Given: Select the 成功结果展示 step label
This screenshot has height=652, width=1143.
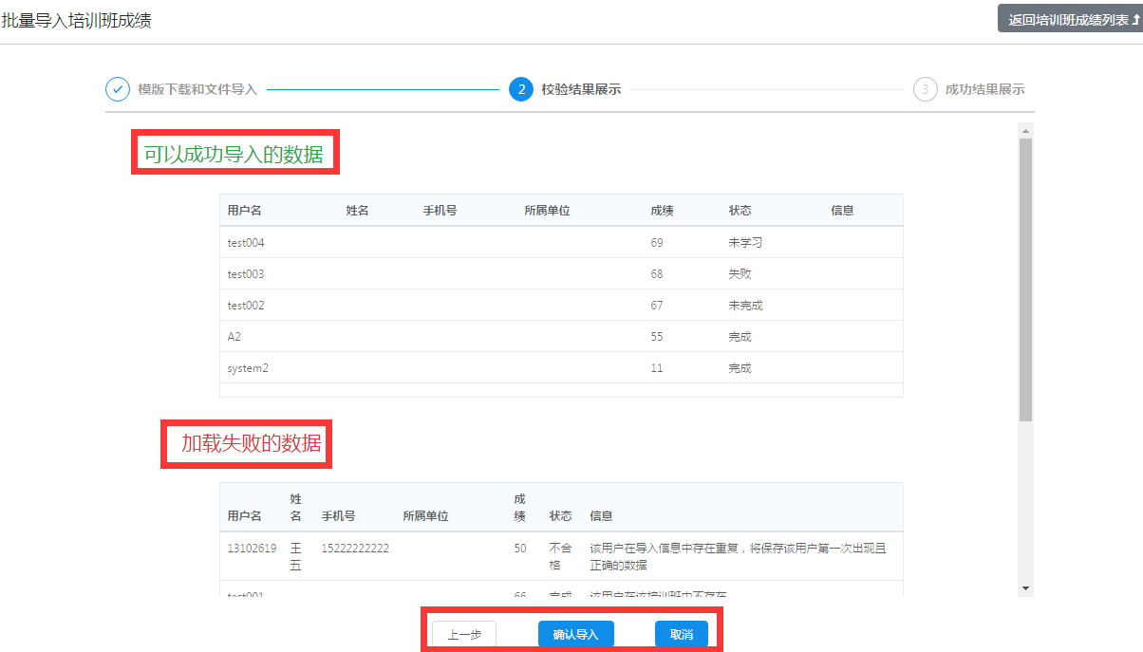Looking at the screenshot, I should pos(984,89).
